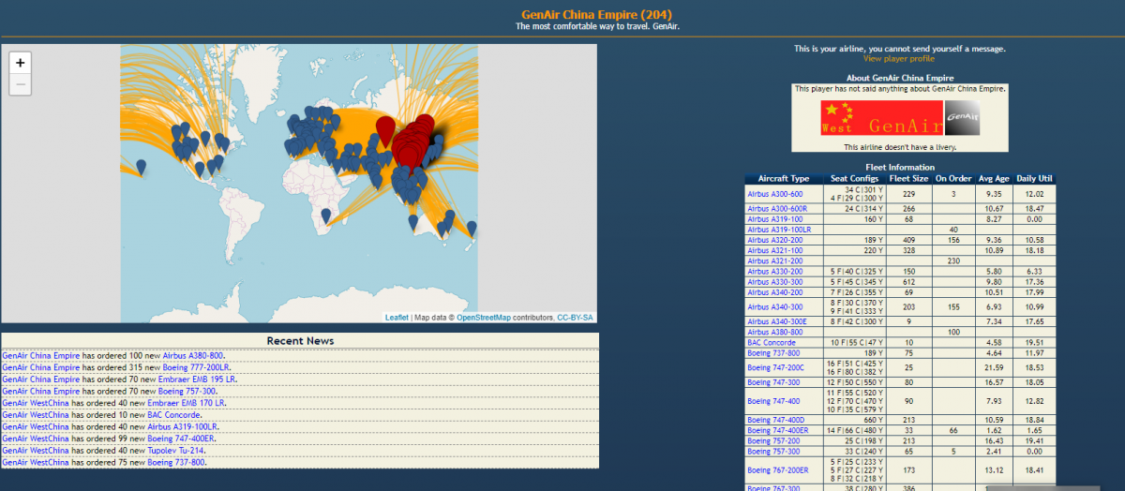Select the GenAir China Empire (204) title

[x=596, y=15]
